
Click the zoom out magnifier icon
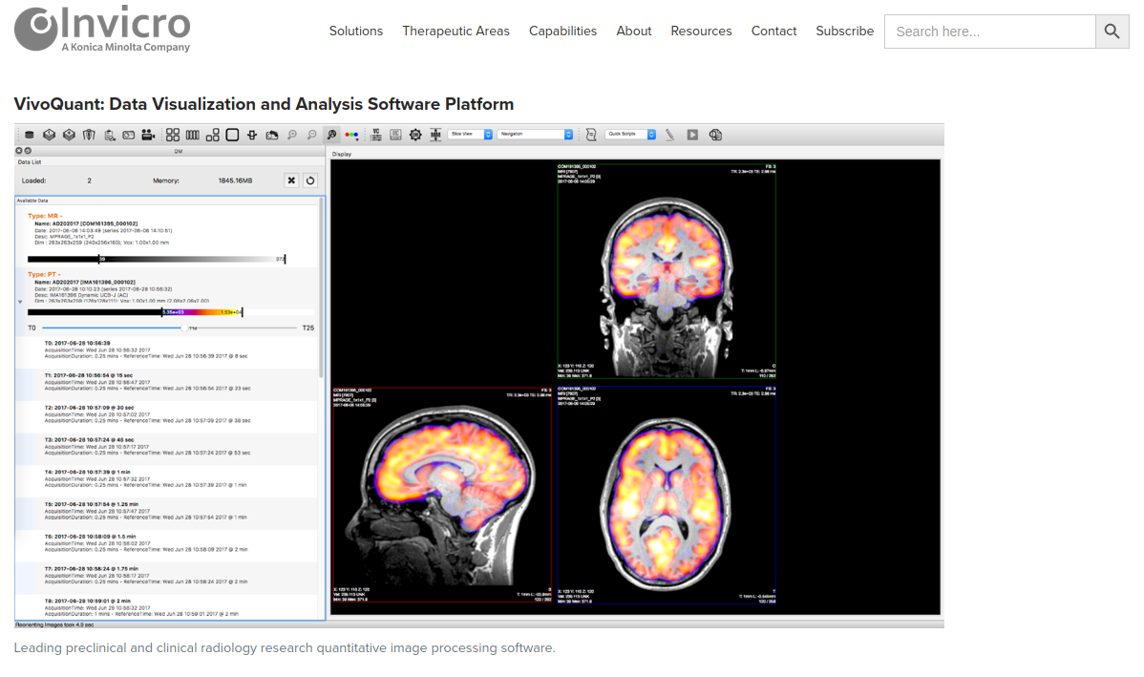pos(311,135)
